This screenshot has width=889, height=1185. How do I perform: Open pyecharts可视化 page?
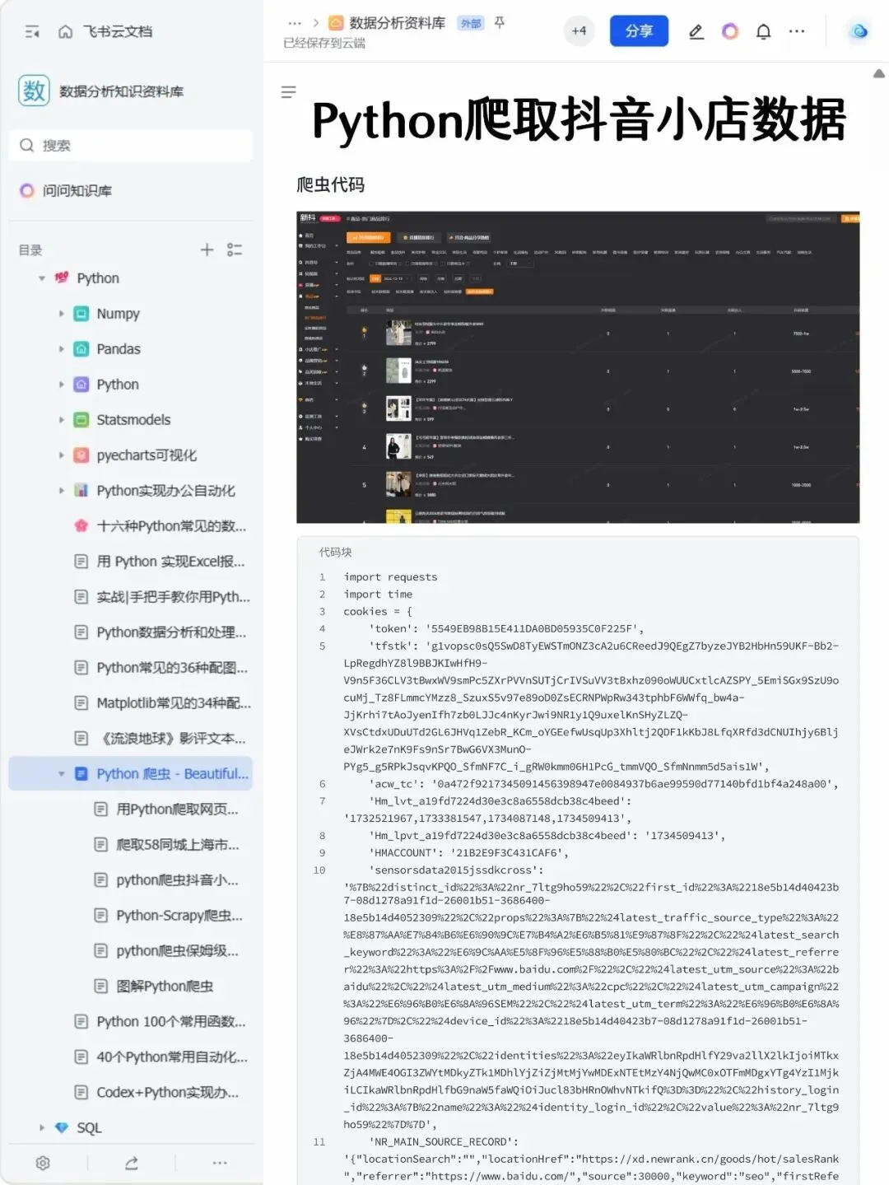[x=147, y=455]
